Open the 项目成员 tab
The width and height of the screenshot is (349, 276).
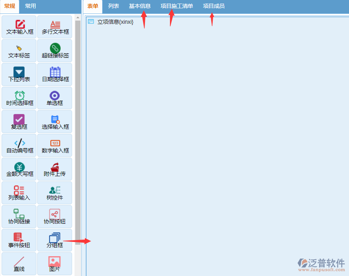point(214,6)
